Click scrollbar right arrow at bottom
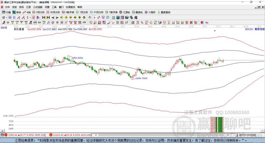Viewport: 265px width, 143px height. pyautogui.click(x=228, y=135)
